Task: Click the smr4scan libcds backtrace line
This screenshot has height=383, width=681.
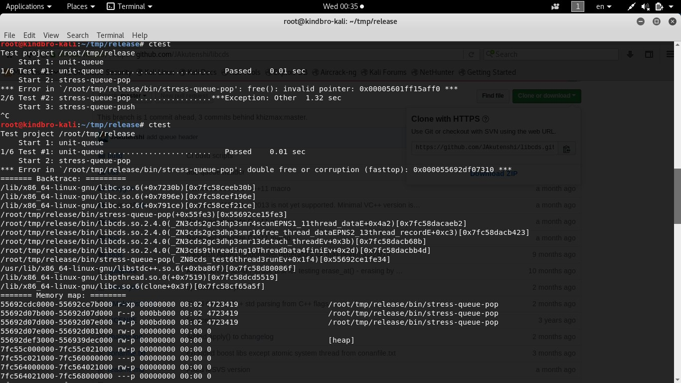Action: coord(234,223)
